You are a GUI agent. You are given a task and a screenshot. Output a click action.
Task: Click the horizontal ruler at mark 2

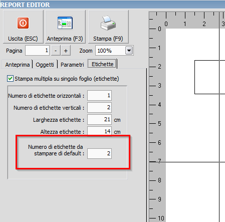click(204, 20)
